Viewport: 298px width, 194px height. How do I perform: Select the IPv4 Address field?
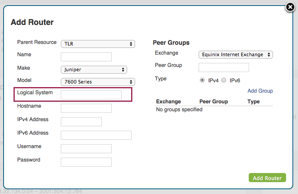tap(81, 122)
